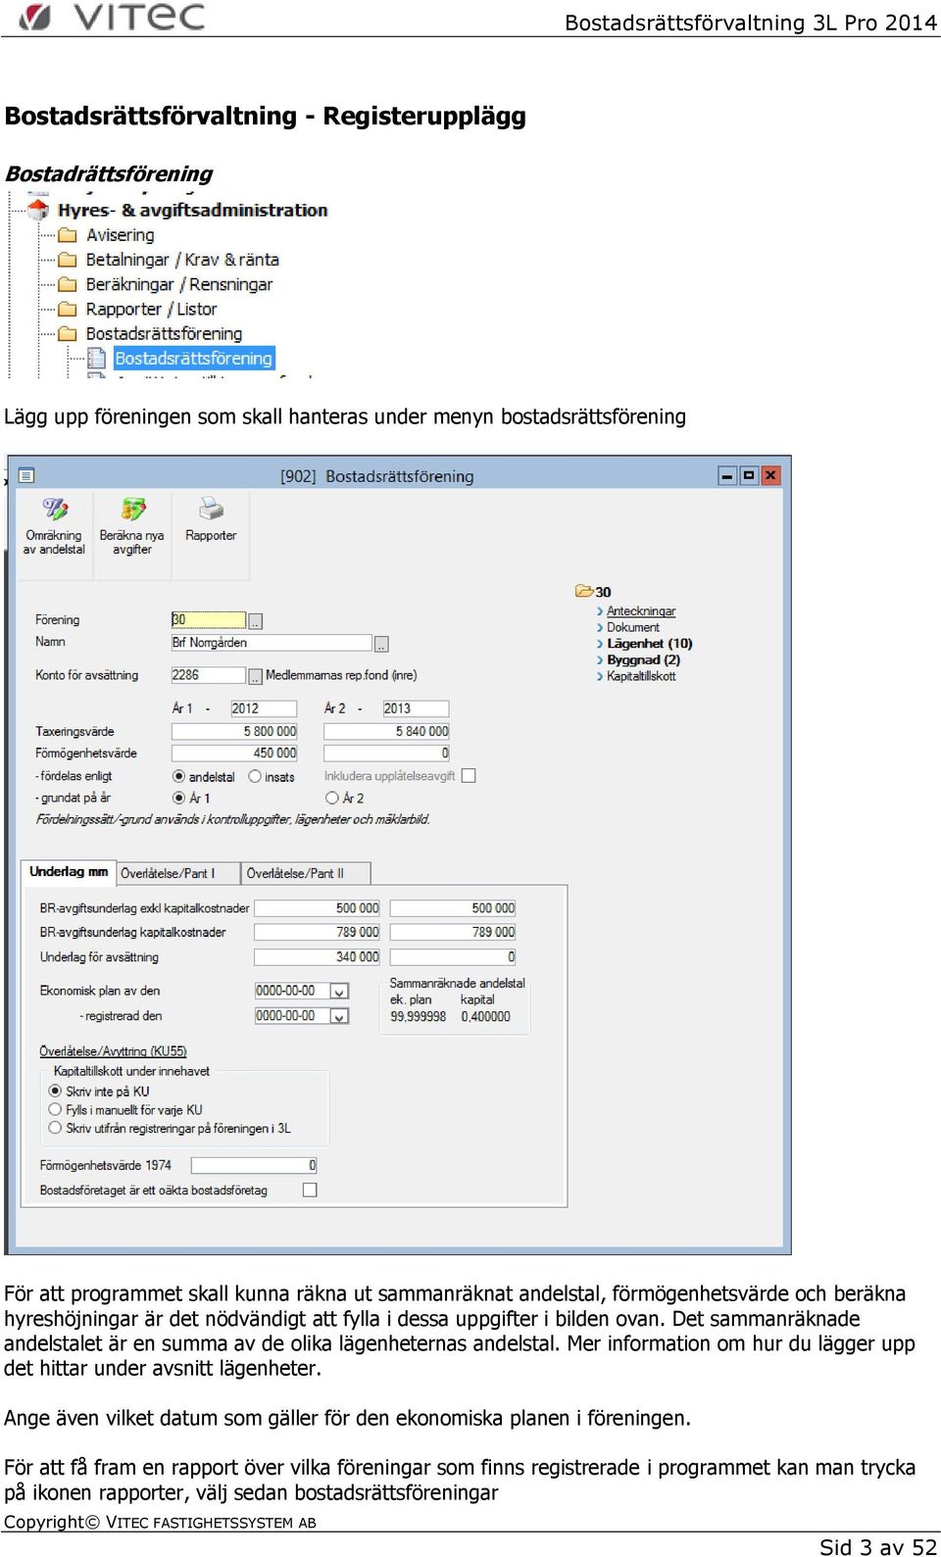The height and width of the screenshot is (1557, 941).
Task: Click Taxeringsvärde field showing 5 800 000
Action: pos(234,731)
